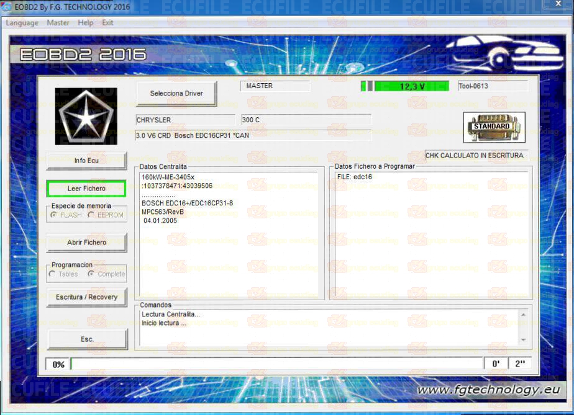Click the Abrir Fichero button

click(87, 243)
